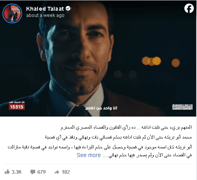Open Khaled Talaat's profile picture
197x180 pixels.
(12, 13)
